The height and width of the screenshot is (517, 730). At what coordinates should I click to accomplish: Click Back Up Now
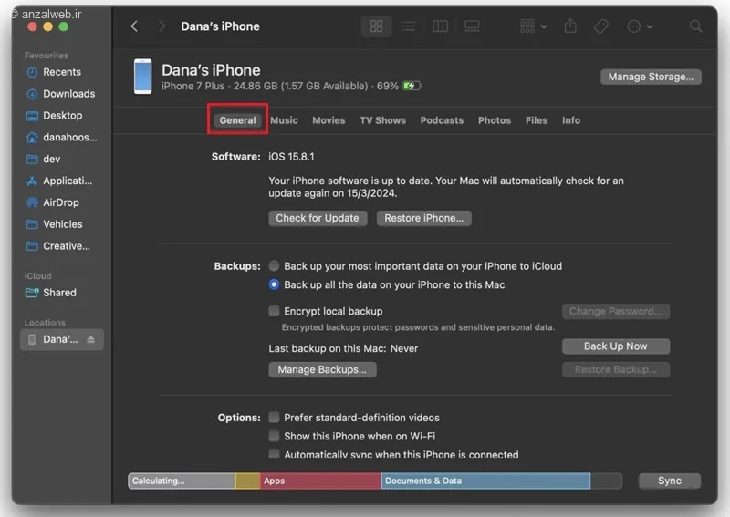coord(615,346)
